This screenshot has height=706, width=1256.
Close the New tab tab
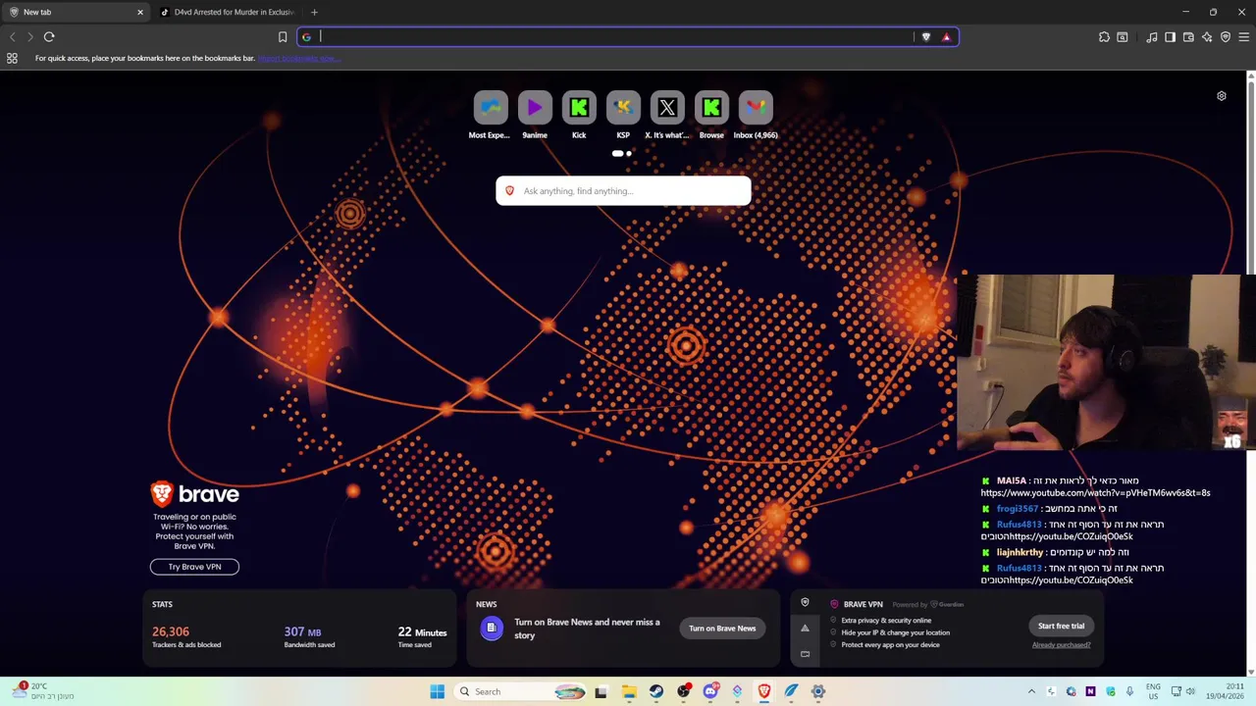click(139, 12)
